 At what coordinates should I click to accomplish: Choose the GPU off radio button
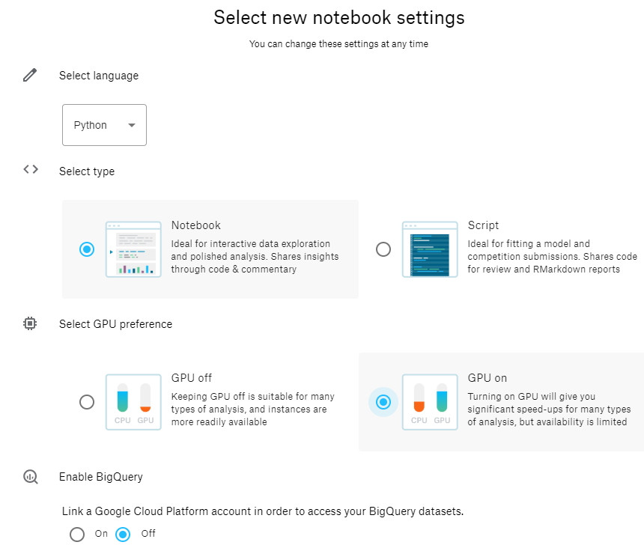[x=87, y=402]
